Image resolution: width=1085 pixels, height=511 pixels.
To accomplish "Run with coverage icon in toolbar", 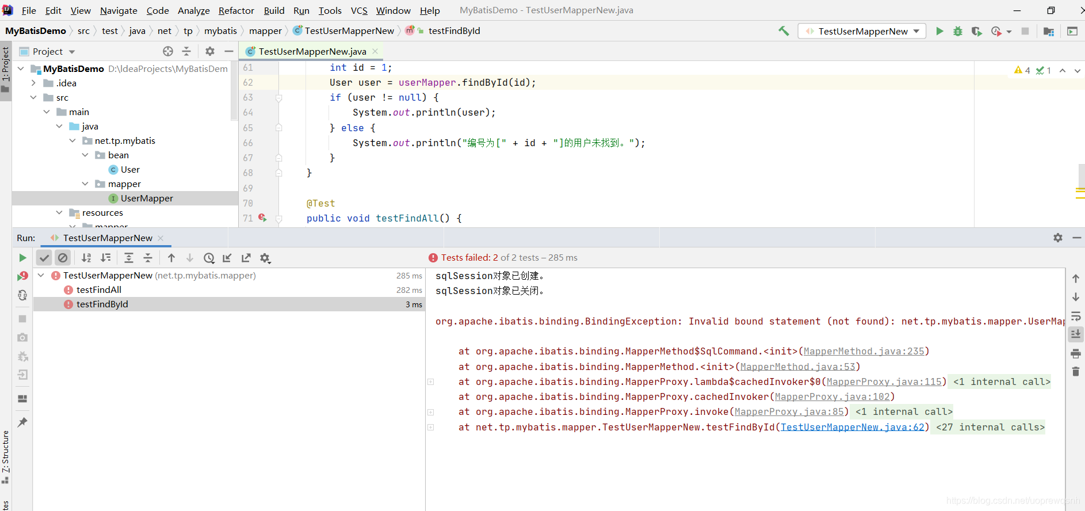I will point(976,31).
